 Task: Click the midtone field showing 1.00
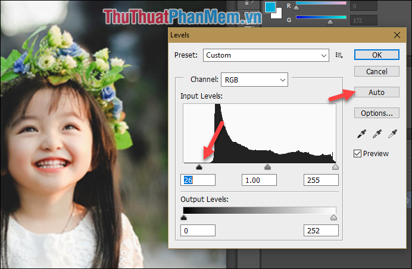pyautogui.click(x=259, y=180)
